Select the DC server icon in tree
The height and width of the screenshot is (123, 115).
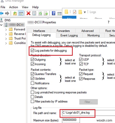(6, 25)
